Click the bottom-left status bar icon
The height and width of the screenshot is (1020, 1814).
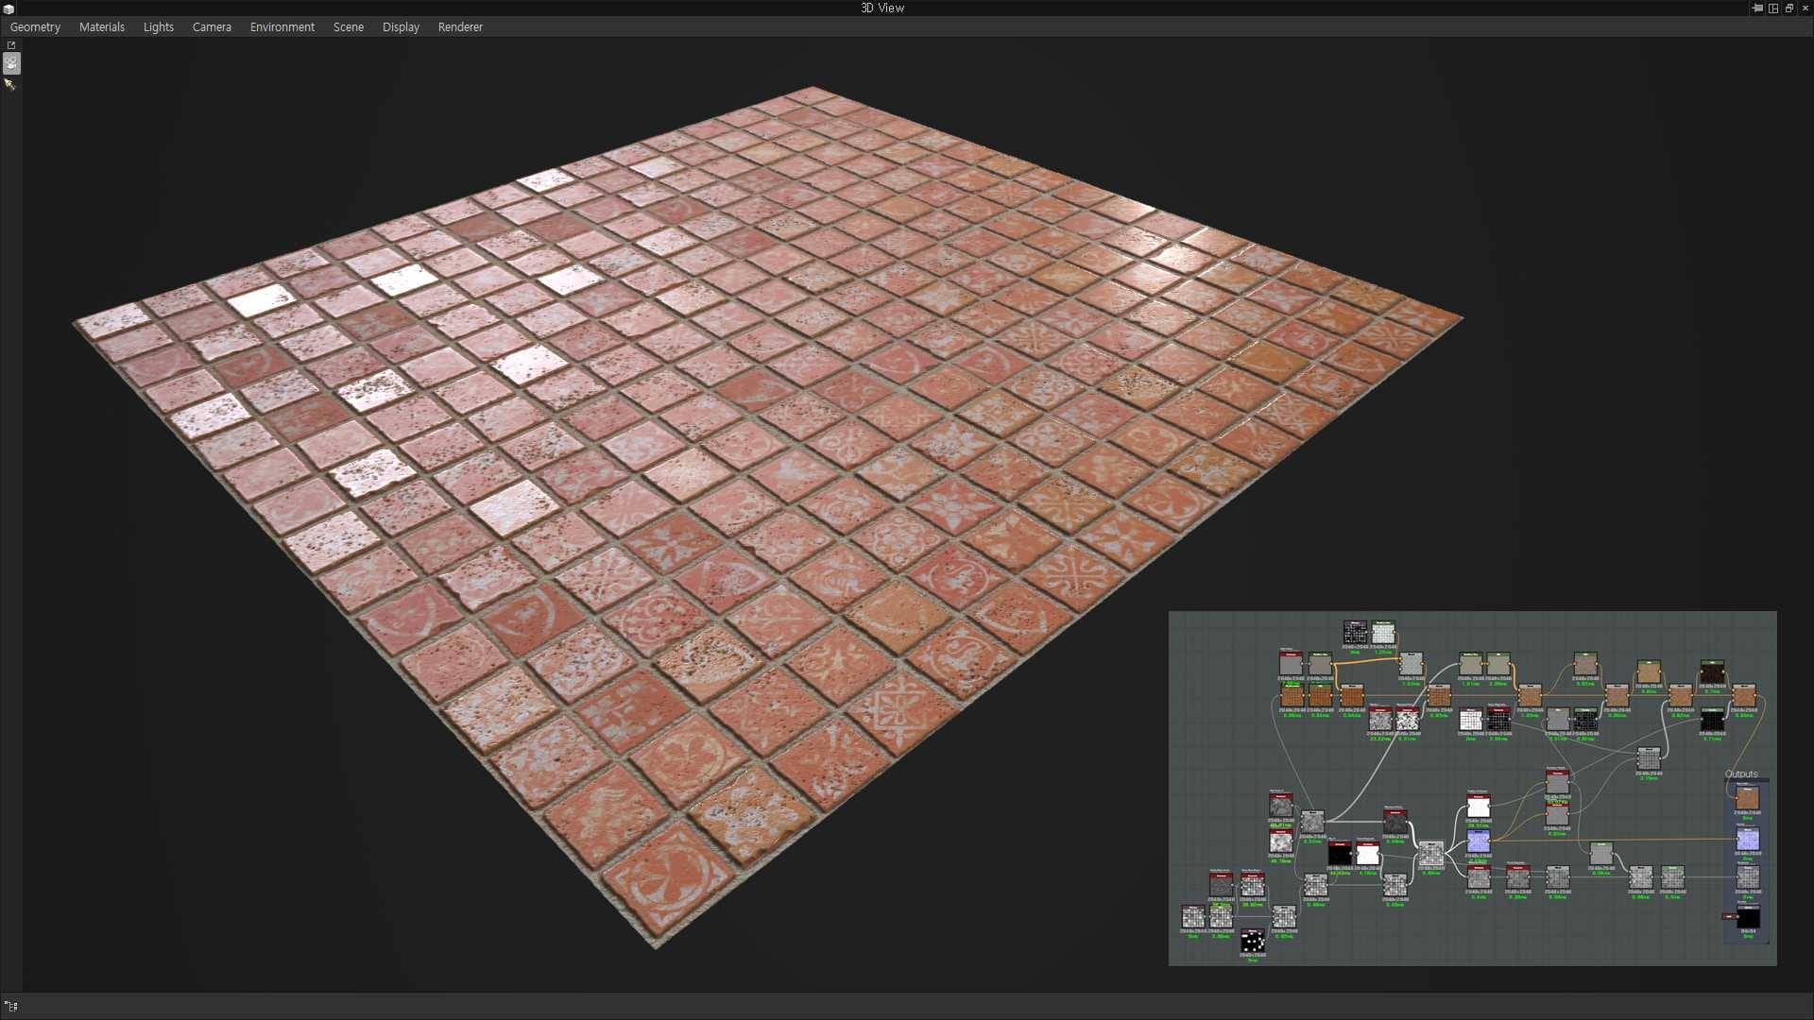point(11,1006)
